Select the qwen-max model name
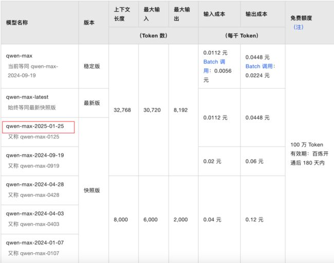Screen dimensions: 334x263 [x=19, y=56]
